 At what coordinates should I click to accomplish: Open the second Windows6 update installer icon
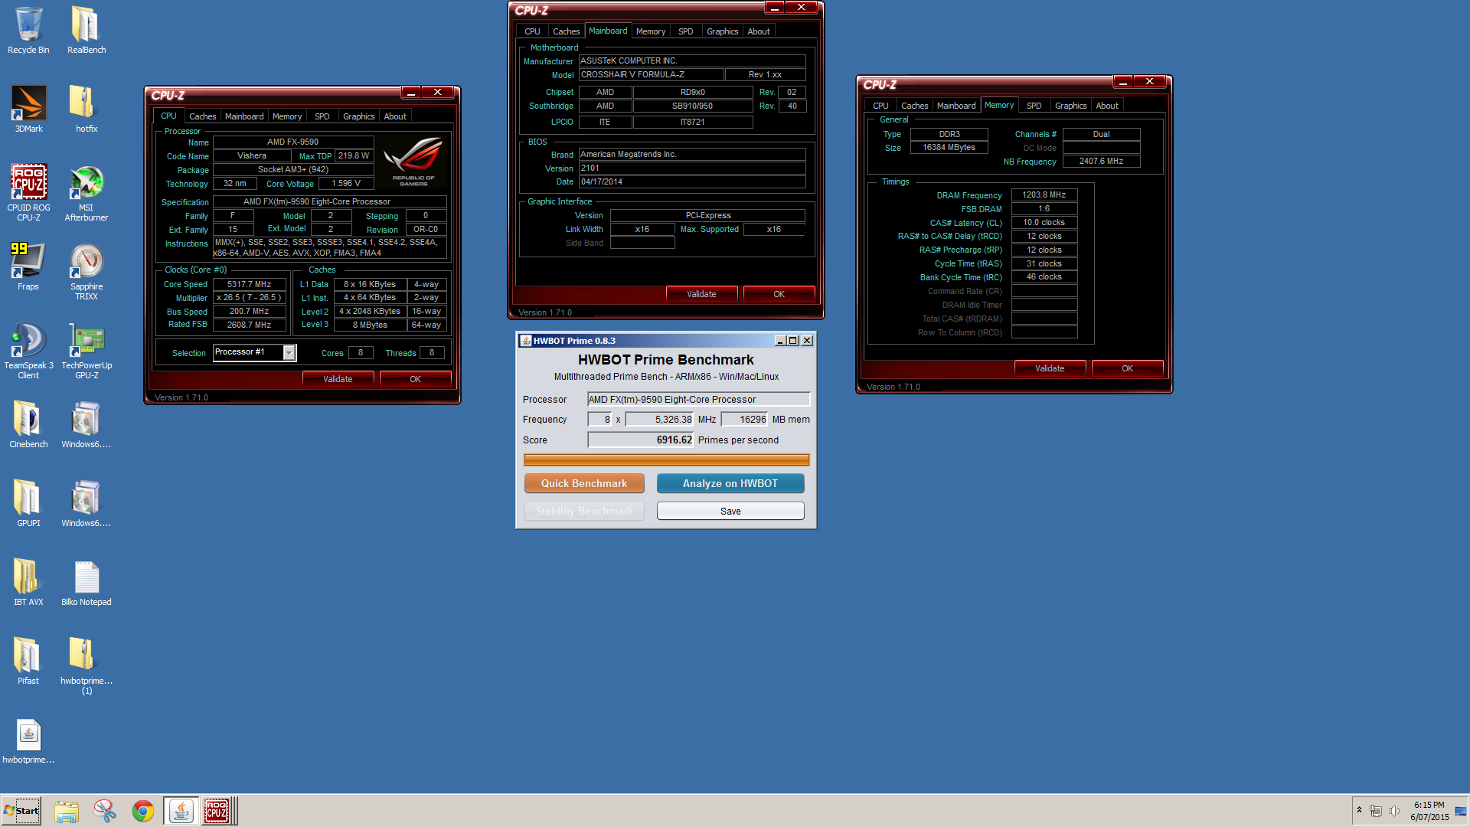point(87,504)
